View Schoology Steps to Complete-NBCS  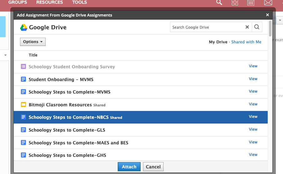click(x=253, y=117)
